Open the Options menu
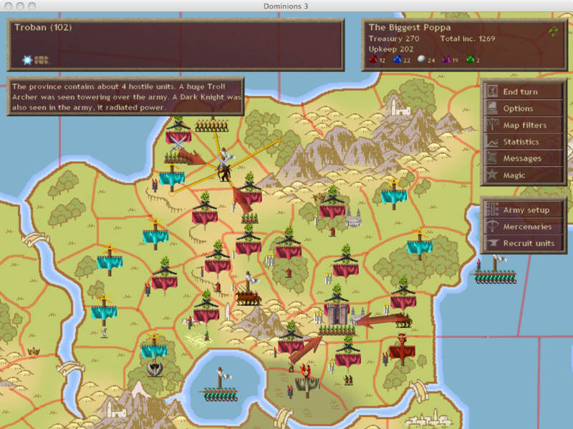573x429 pixels. point(523,108)
